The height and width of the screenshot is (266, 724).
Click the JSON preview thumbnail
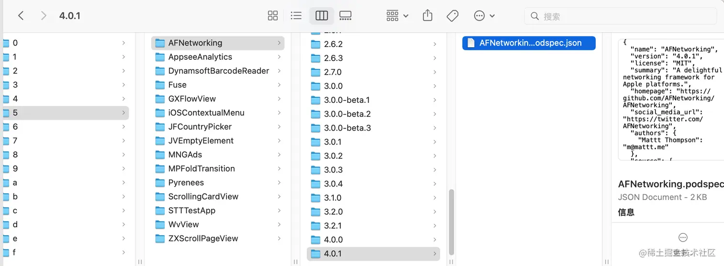pyautogui.click(x=671, y=100)
